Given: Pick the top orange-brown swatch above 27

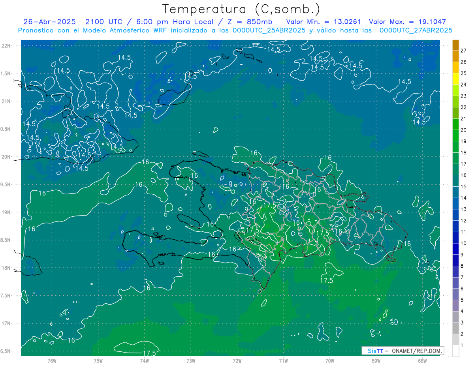Looking at the screenshot, I should point(455,45).
